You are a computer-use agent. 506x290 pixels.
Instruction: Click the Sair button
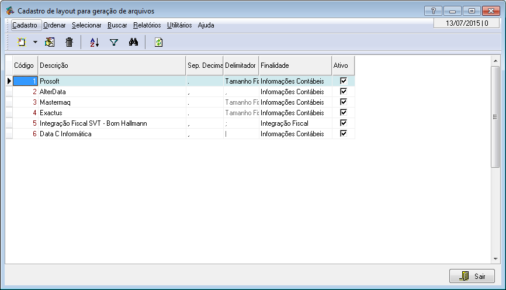click(472, 276)
